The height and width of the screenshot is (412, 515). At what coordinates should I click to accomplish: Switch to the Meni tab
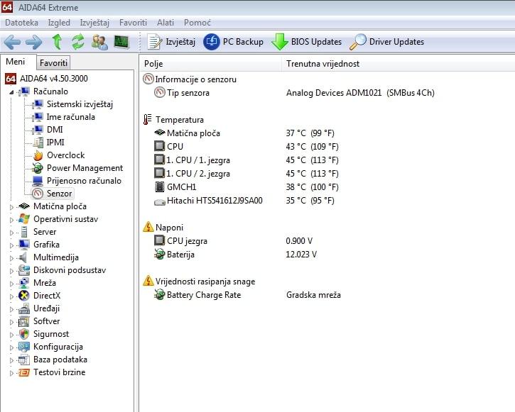point(16,62)
